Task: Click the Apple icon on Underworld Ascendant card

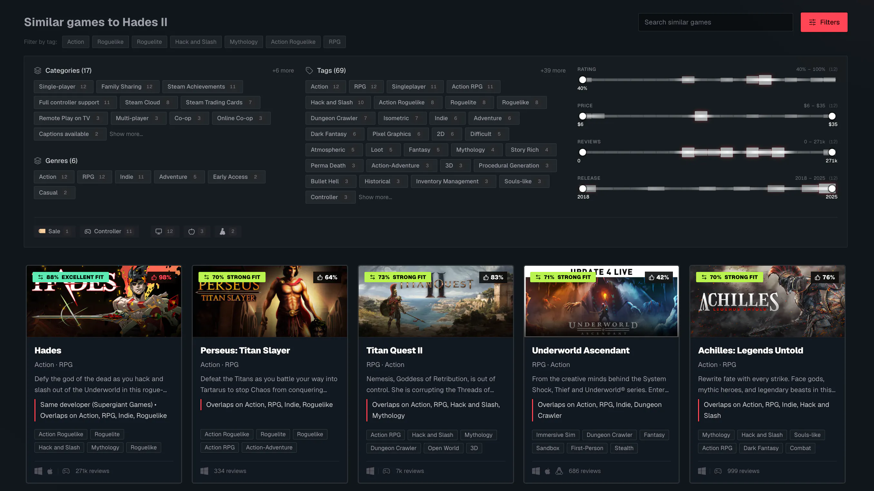Action: 547,471
